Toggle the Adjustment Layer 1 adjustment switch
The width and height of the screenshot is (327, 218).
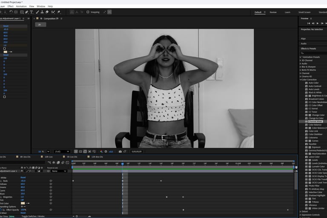pyautogui.click(x=39, y=171)
